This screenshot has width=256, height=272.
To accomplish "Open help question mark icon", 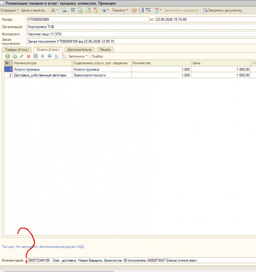I will (x=134, y=10).
